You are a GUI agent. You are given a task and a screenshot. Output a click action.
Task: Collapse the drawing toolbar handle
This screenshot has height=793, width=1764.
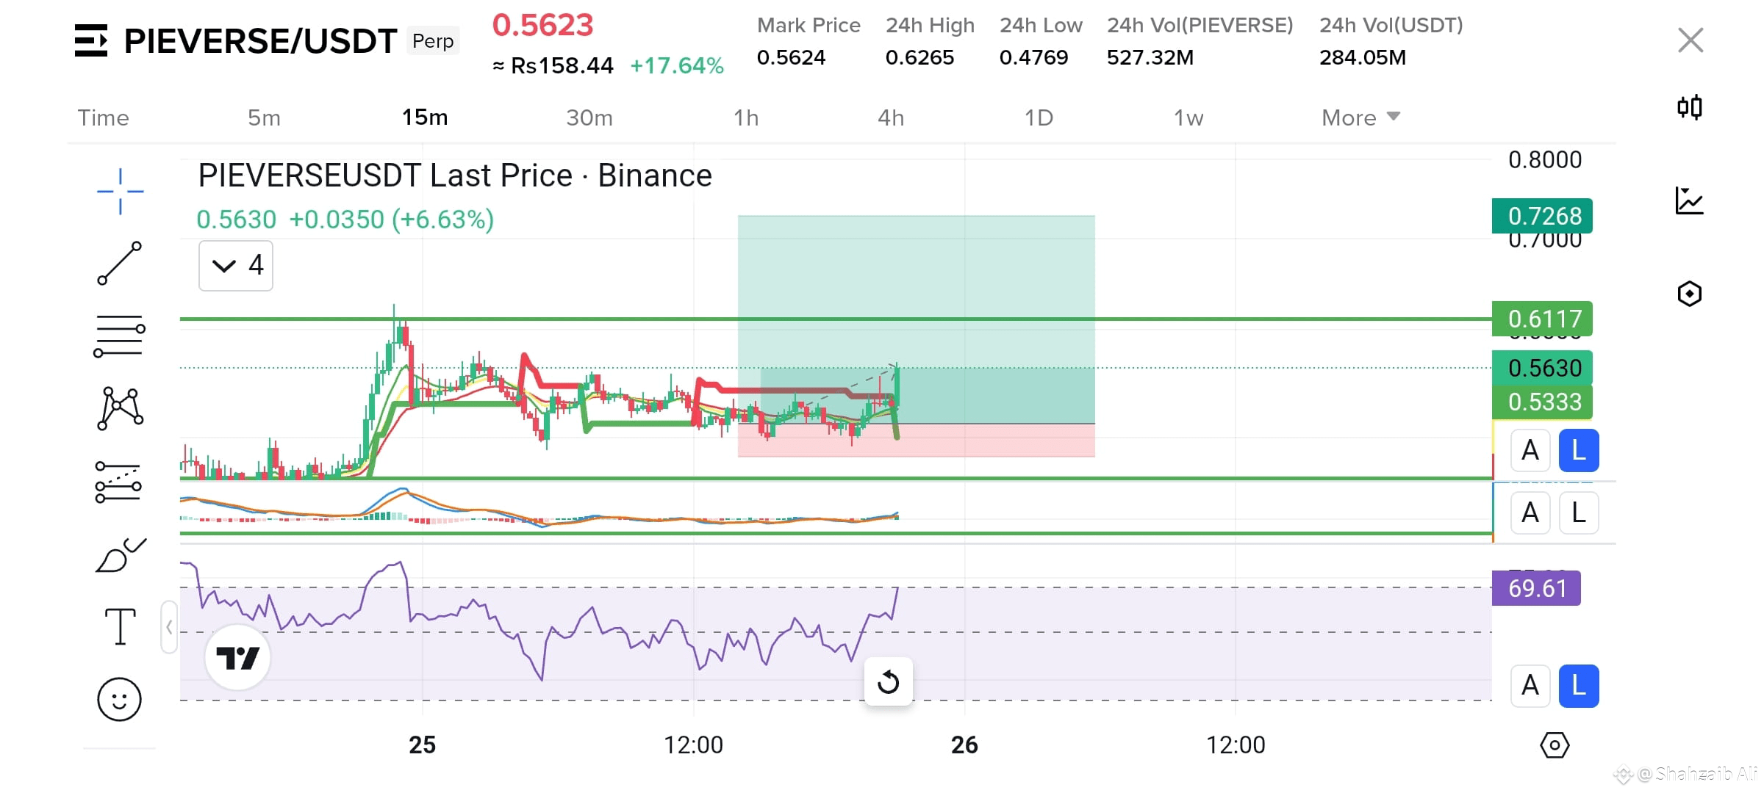click(169, 627)
